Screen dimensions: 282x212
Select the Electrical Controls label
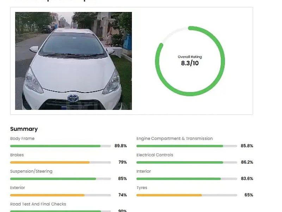pyautogui.click(x=155, y=155)
